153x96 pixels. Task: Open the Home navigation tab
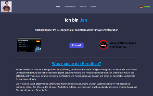tap(58, 7)
